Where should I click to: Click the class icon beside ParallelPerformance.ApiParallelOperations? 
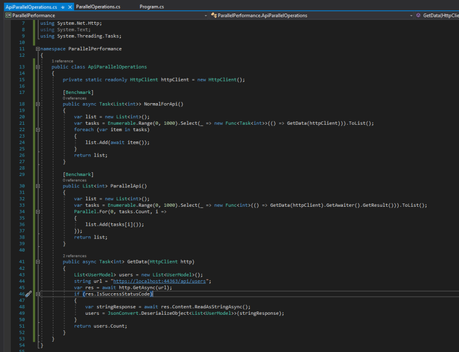pos(214,16)
